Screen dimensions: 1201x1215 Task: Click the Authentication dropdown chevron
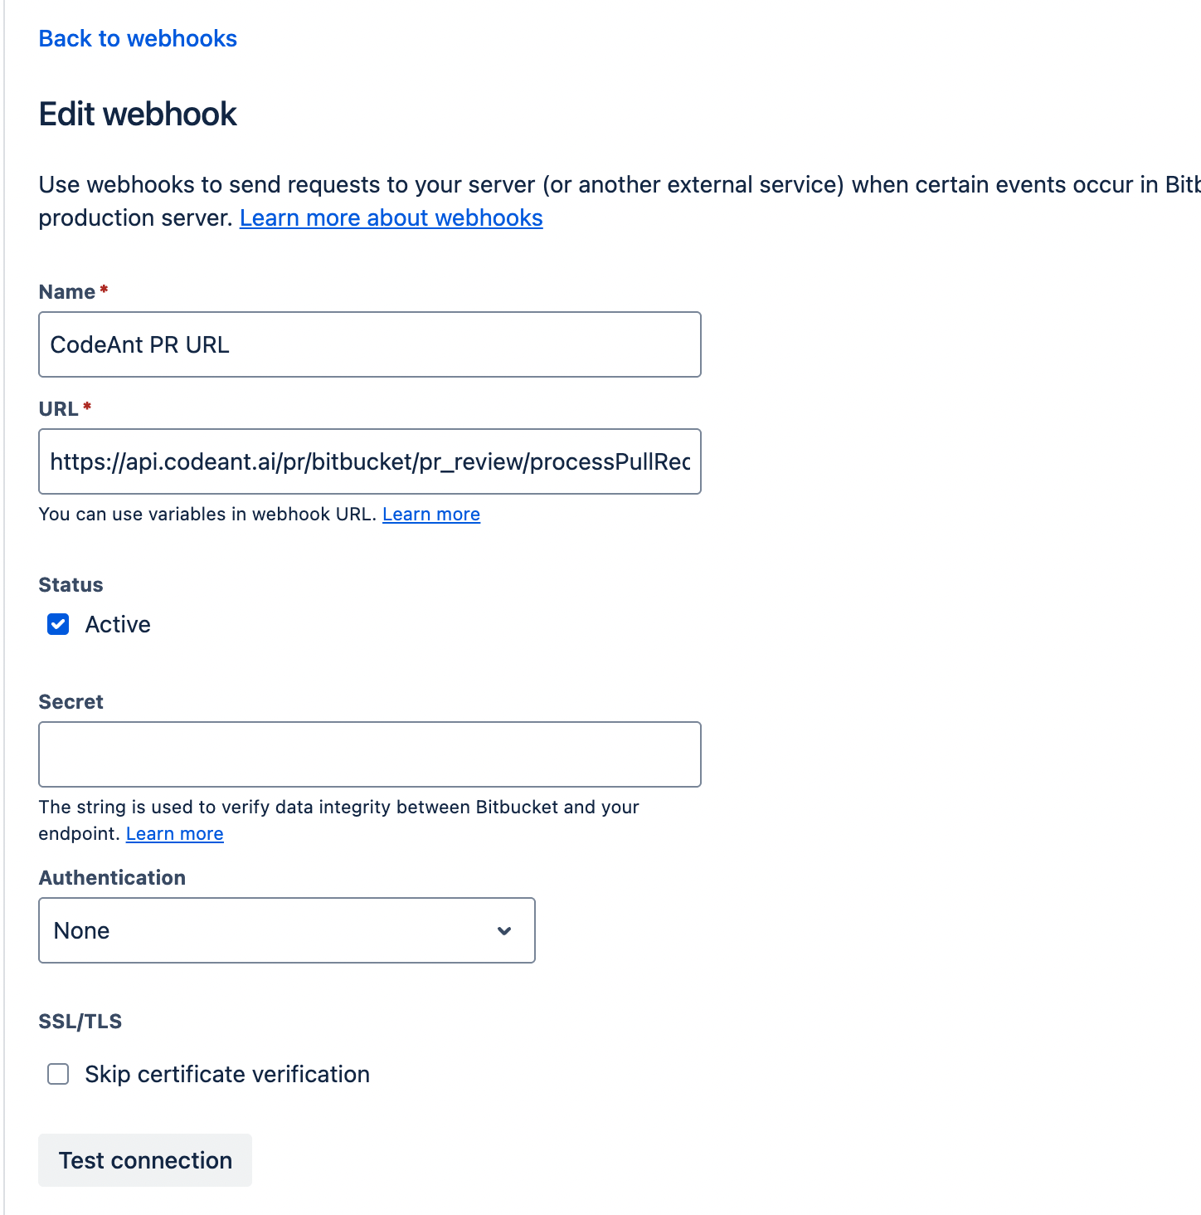pyautogui.click(x=504, y=930)
